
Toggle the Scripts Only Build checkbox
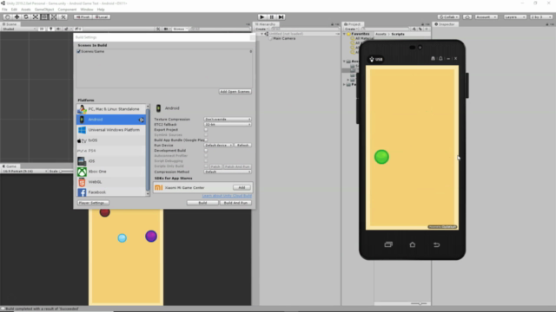pyautogui.click(x=206, y=166)
